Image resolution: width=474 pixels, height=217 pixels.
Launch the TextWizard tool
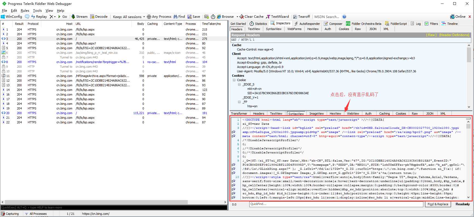click(278, 17)
